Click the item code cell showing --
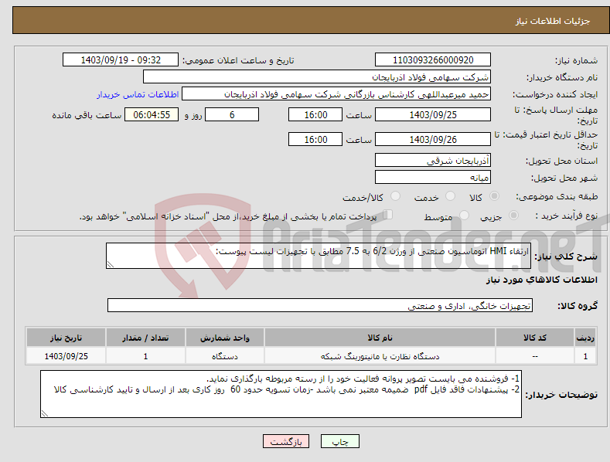 (535, 356)
